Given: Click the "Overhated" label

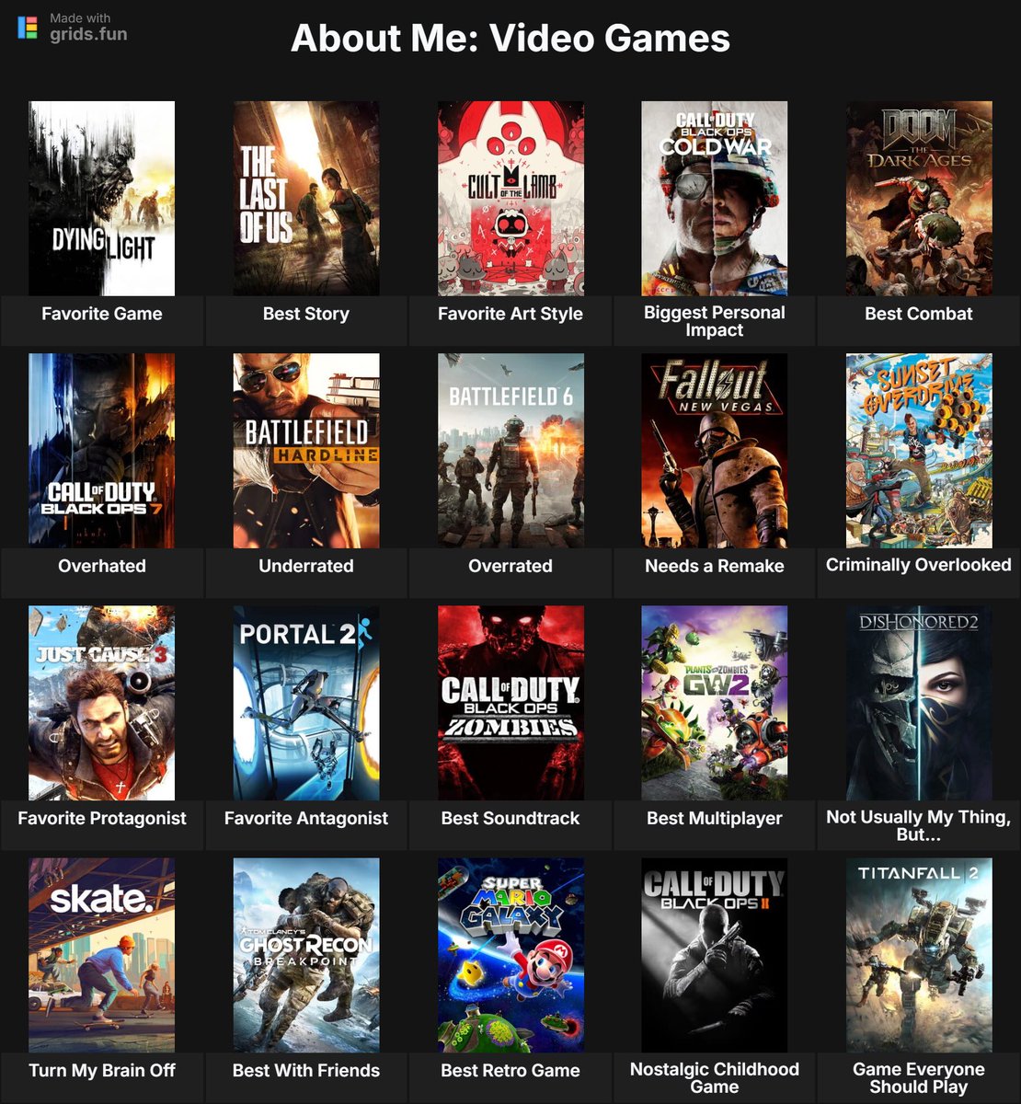Looking at the screenshot, I should 102,566.
